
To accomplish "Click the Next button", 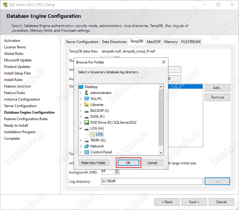I will 194,202.
